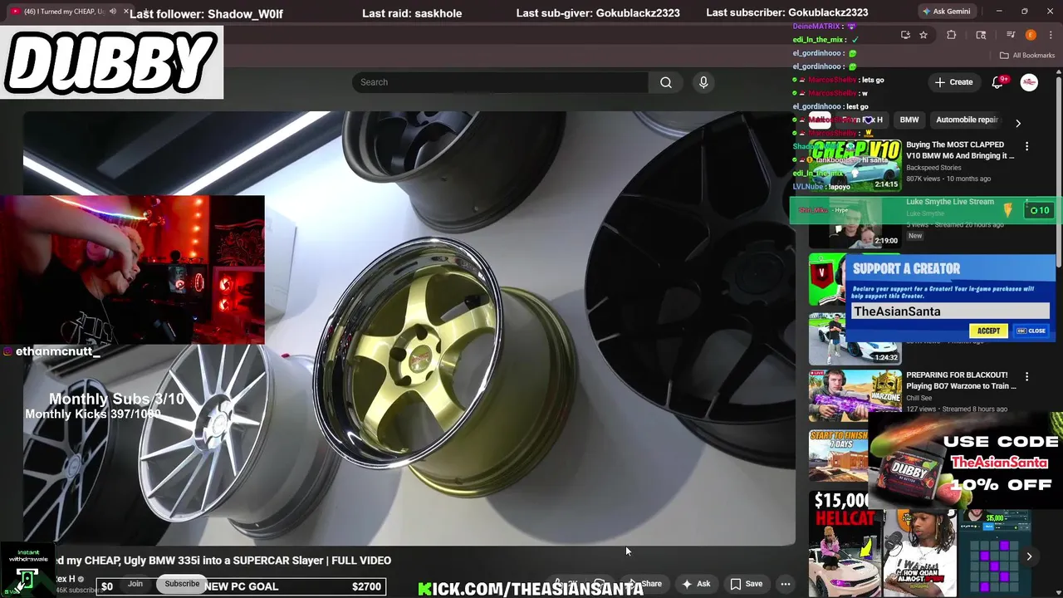The image size is (1063, 598).
Task: Select the Automobile repair filter chip
Action: coord(967,120)
